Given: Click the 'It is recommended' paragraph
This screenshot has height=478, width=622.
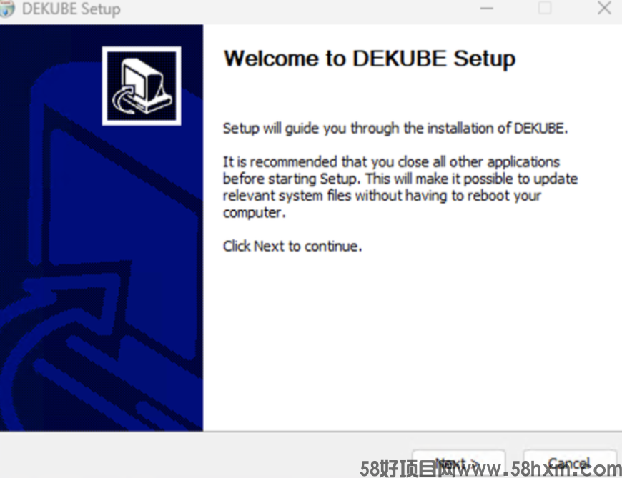Looking at the screenshot, I should [x=400, y=187].
